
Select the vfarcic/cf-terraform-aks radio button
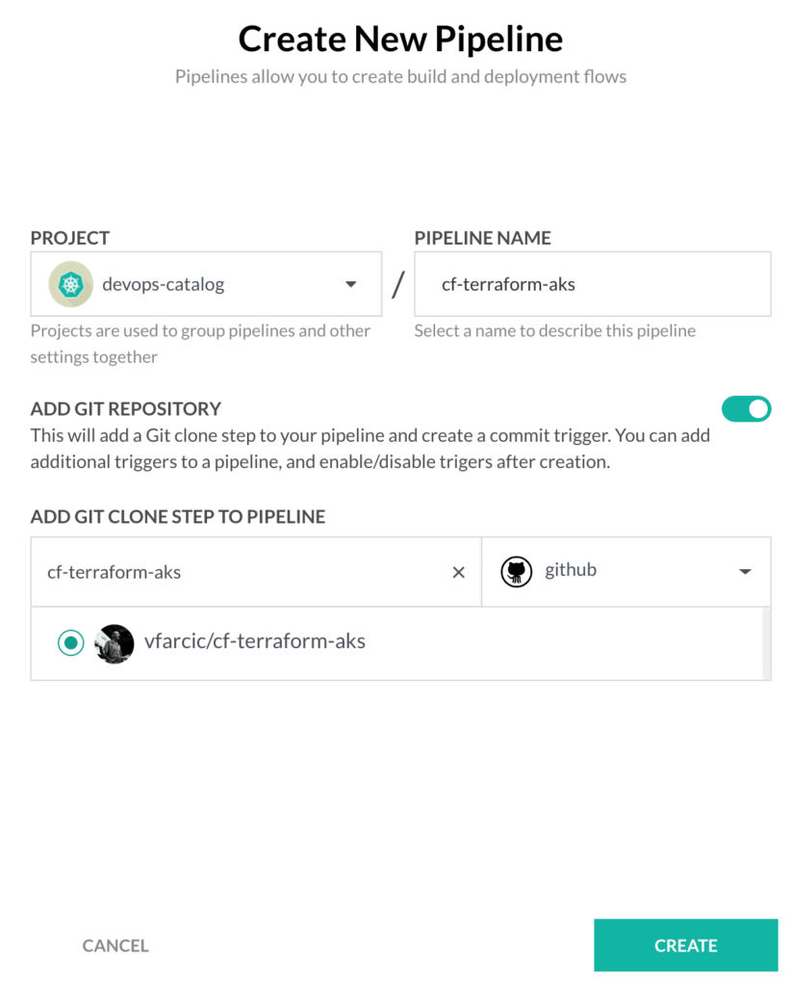tap(71, 642)
